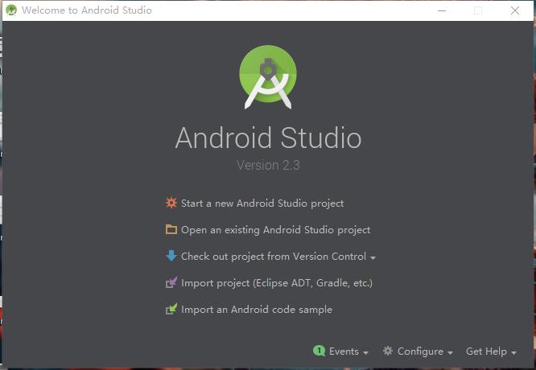This screenshot has width=536, height=370.
Task: Click the green Import code sample icon
Action: coord(171,310)
